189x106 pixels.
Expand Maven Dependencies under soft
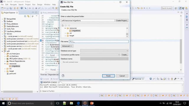click(x=5, y=61)
